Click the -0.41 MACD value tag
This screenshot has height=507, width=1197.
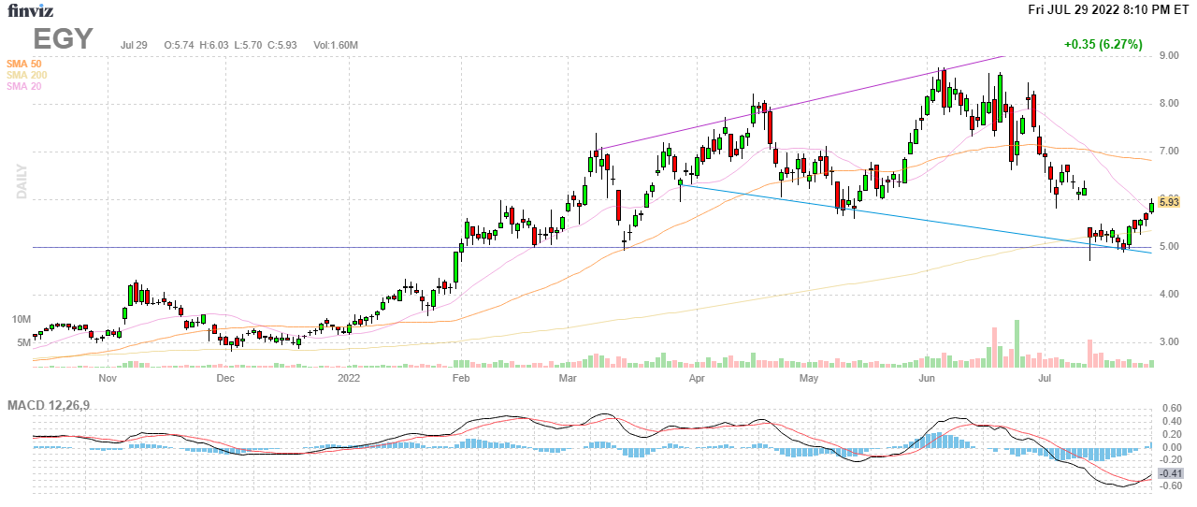(1169, 474)
